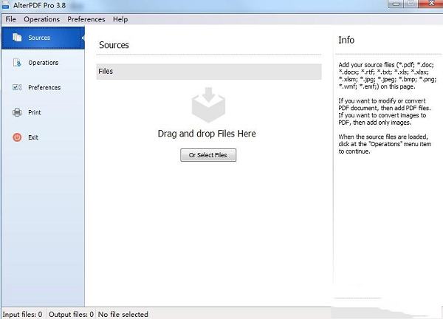Click the 'Add your source files' info paragraph
443x319 pixels.
click(388, 76)
